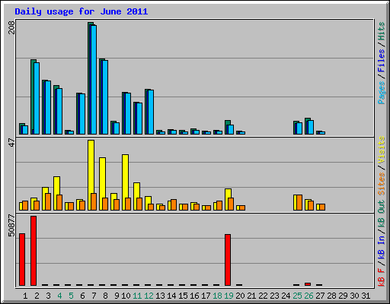
Task: Click the cyan pages bar for day 2
Action: tap(37, 98)
